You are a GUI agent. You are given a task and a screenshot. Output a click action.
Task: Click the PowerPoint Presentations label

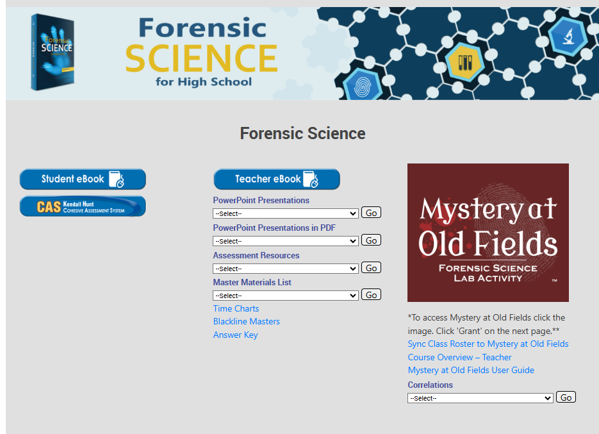click(x=261, y=201)
